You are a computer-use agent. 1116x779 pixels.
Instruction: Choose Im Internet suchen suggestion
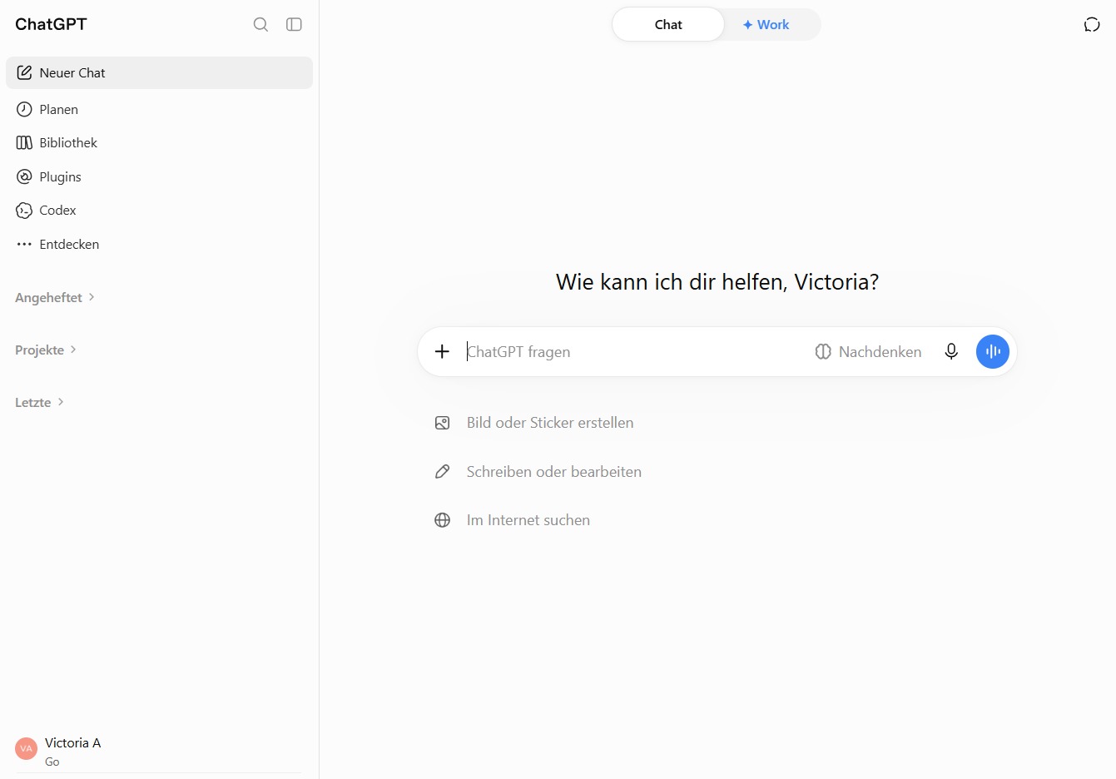[x=513, y=520]
